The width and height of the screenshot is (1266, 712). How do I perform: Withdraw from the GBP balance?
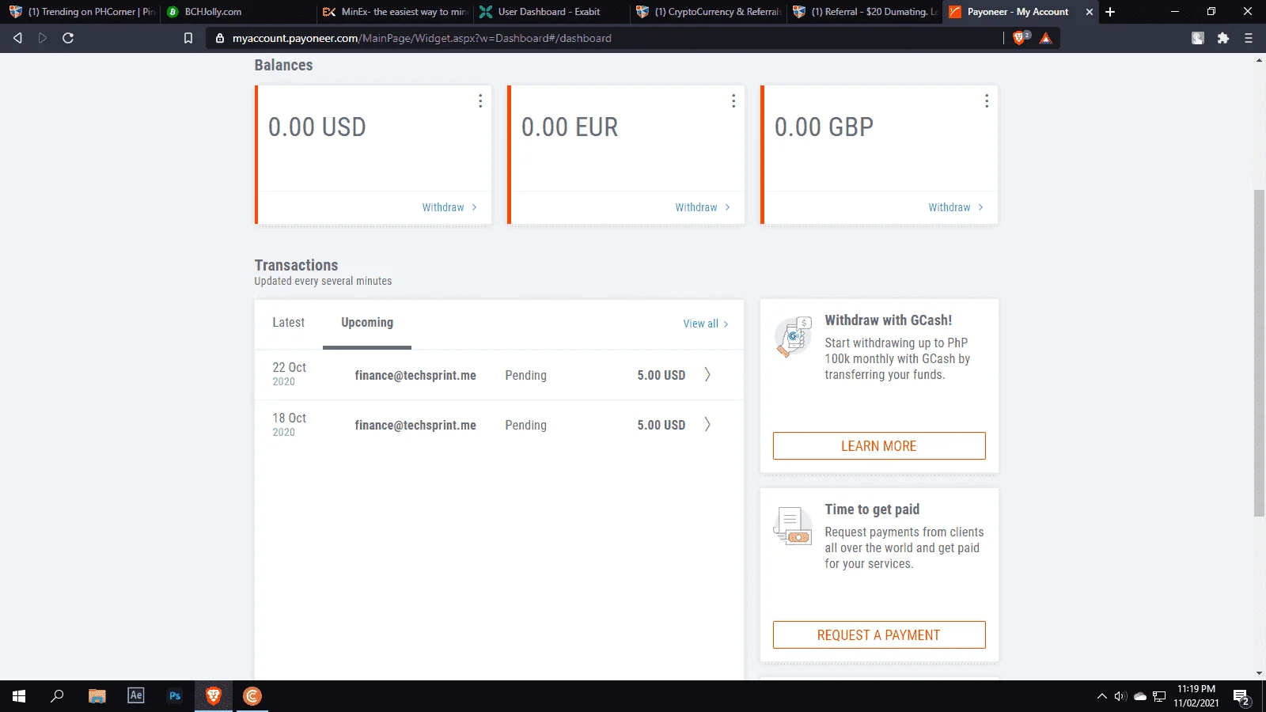[x=956, y=207]
